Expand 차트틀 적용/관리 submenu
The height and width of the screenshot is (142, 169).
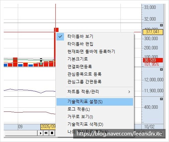pyautogui.click(x=95, y=92)
